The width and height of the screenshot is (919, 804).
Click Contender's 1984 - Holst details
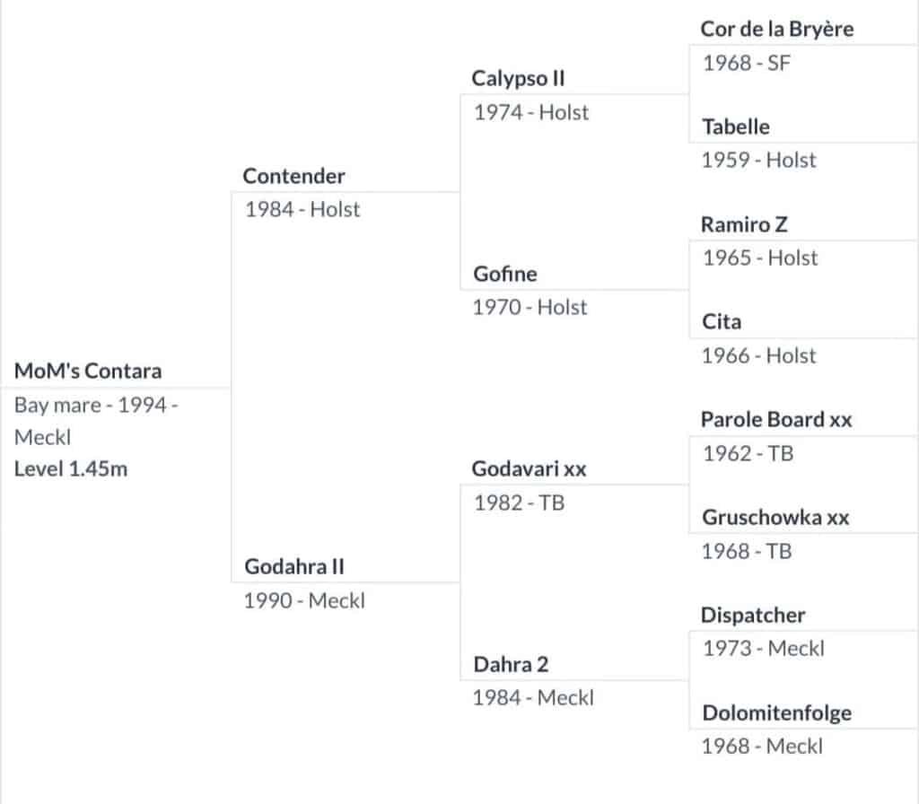302,209
